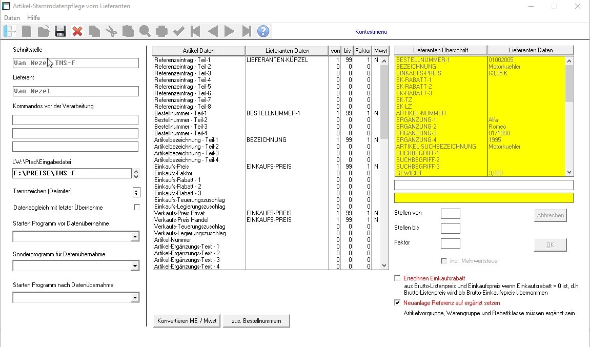This screenshot has width=590, height=347.
Task: Click the Eingabedatei spinner up arrow
Action: click(136, 171)
